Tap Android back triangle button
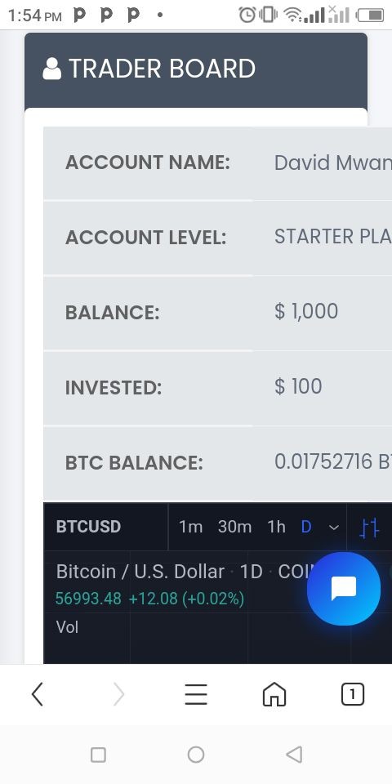392x784 pixels. 294,755
